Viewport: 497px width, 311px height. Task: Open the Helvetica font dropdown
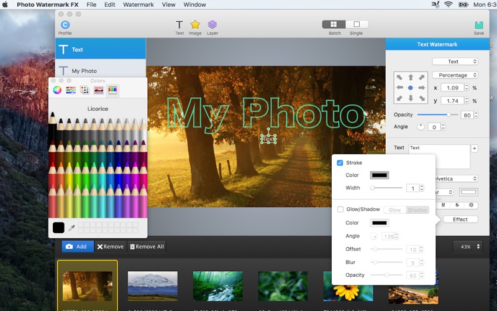tap(457, 179)
